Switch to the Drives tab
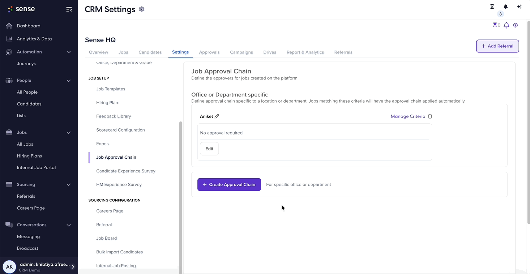The width and height of the screenshot is (530, 274). coord(270,52)
